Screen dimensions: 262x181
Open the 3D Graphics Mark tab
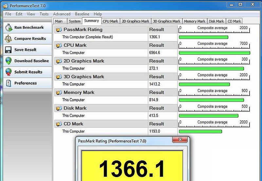[167, 21]
